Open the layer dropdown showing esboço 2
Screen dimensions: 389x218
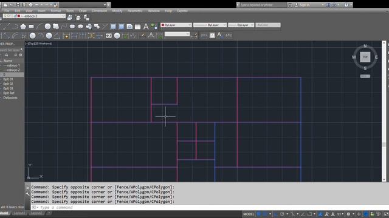pos(34,16)
